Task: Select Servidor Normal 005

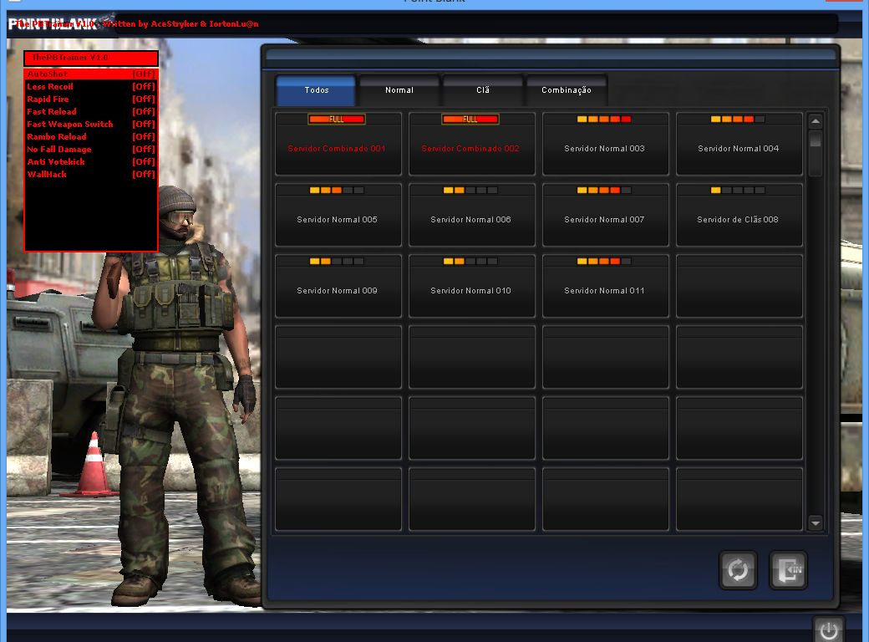Action: click(x=338, y=215)
